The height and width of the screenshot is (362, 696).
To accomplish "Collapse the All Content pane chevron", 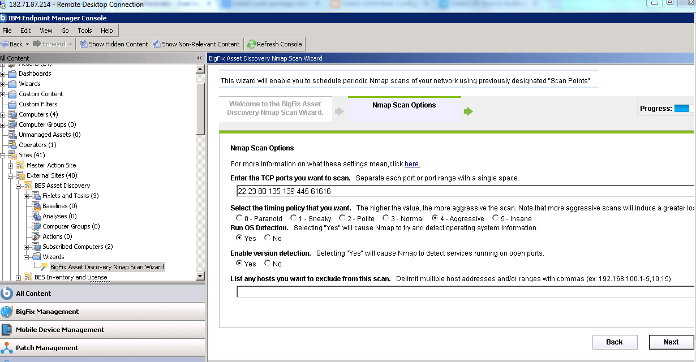I will pyautogui.click(x=199, y=58).
